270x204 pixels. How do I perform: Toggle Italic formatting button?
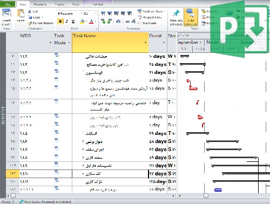point(67,22)
